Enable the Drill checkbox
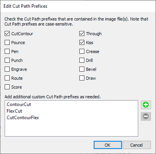This screenshot has height=154, width=156. 82,60
